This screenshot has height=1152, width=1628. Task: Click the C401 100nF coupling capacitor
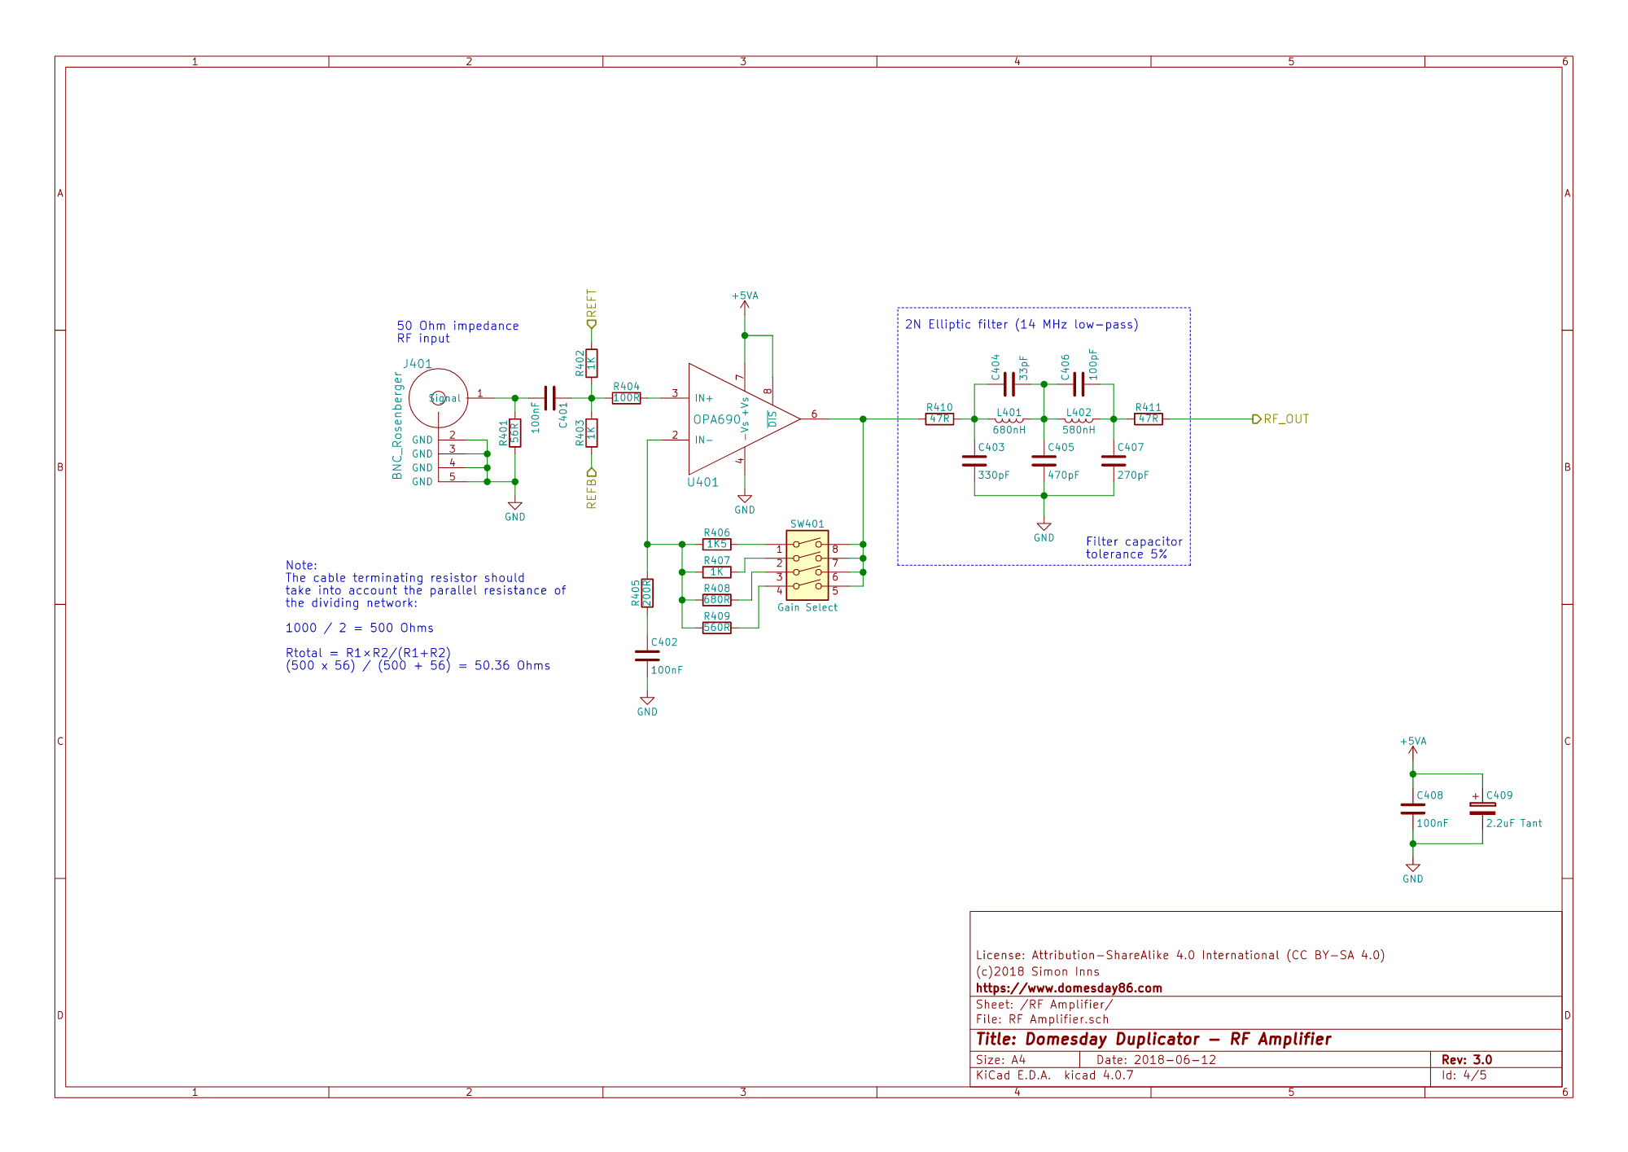click(x=549, y=398)
